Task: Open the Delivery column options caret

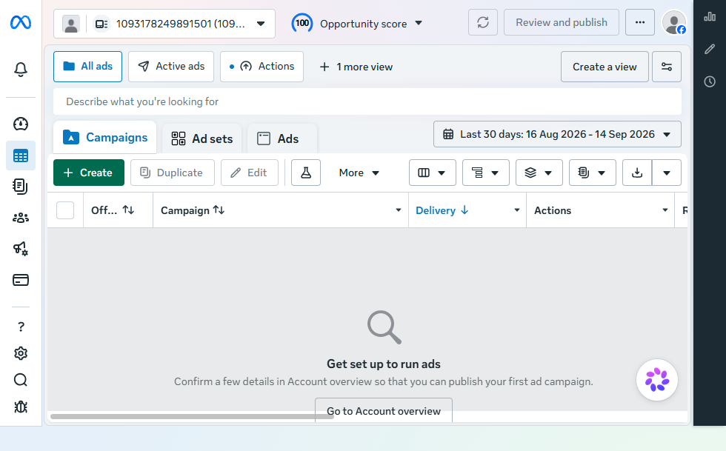Action: coord(517,210)
